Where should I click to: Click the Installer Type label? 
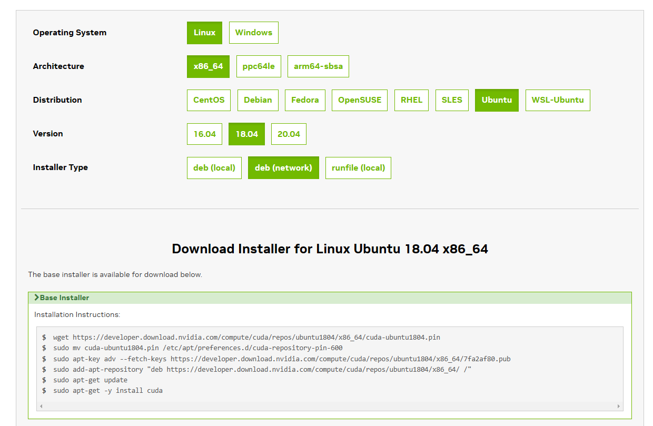click(x=61, y=167)
